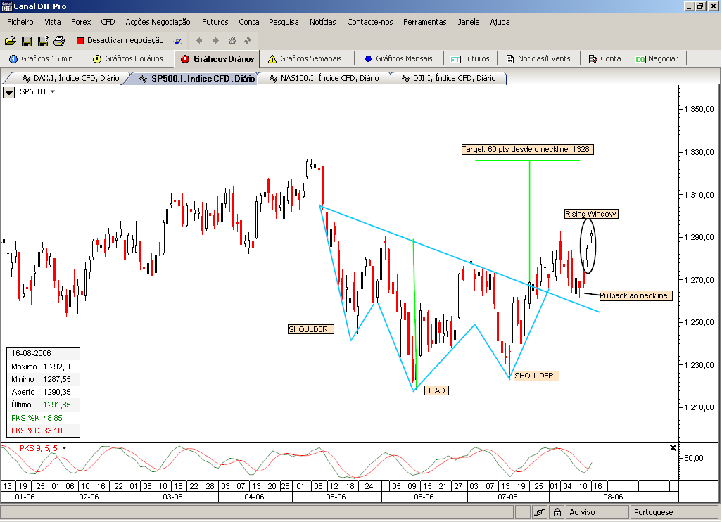This screenshot has height=522, width=722.
Task: Click the Máximo 1.292,90 row
Action: tap(42, 367)
